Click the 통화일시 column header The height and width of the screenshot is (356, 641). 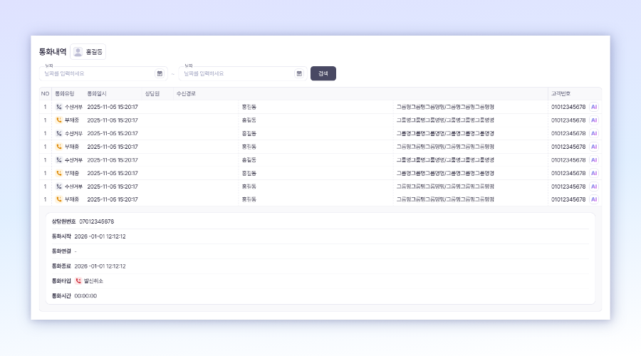pos(97,94)
